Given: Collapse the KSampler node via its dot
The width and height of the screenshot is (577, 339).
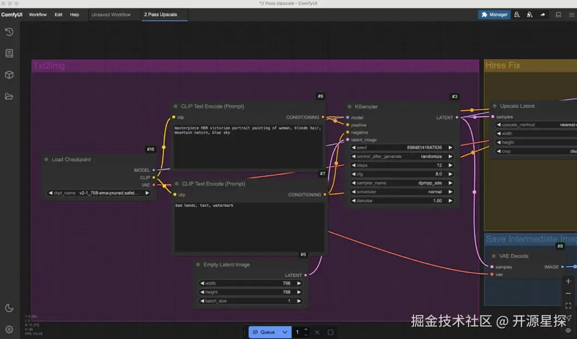Looking at the screenshot, I should pos(349,107).
